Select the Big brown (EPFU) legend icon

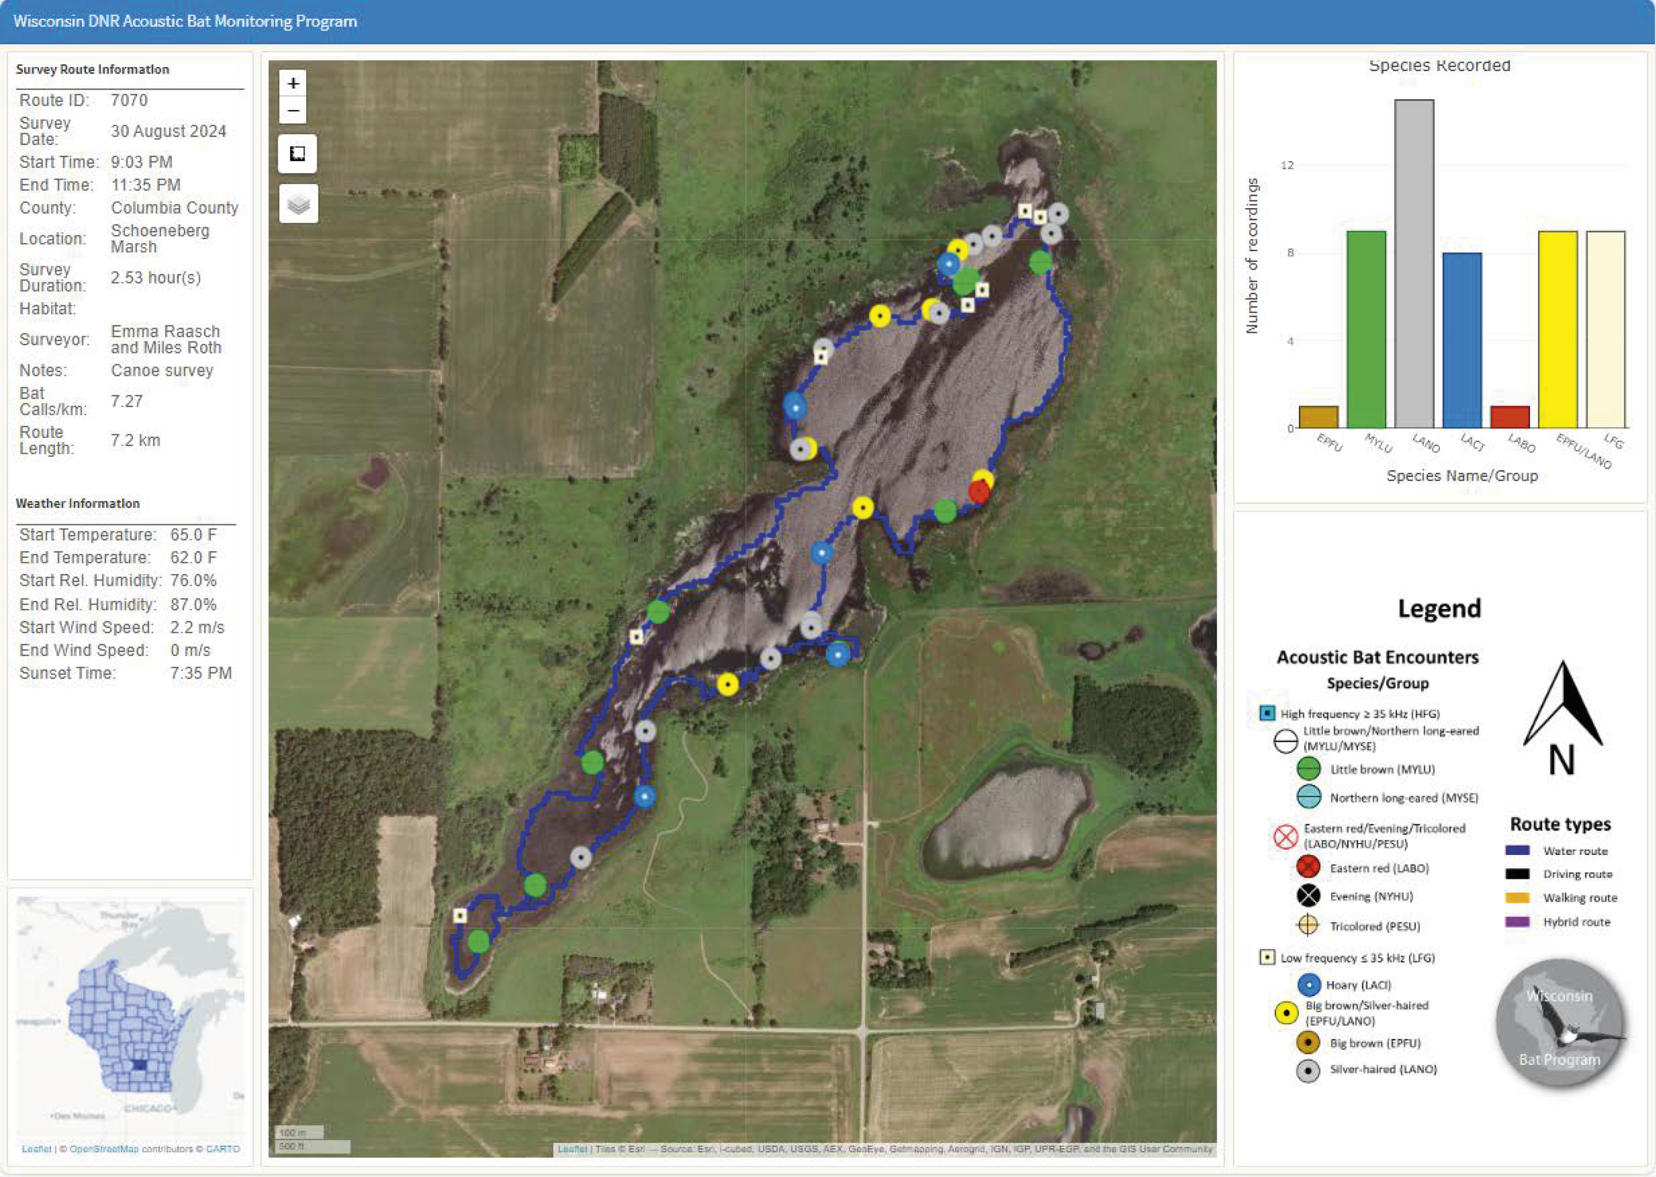pos(1308,1043)
